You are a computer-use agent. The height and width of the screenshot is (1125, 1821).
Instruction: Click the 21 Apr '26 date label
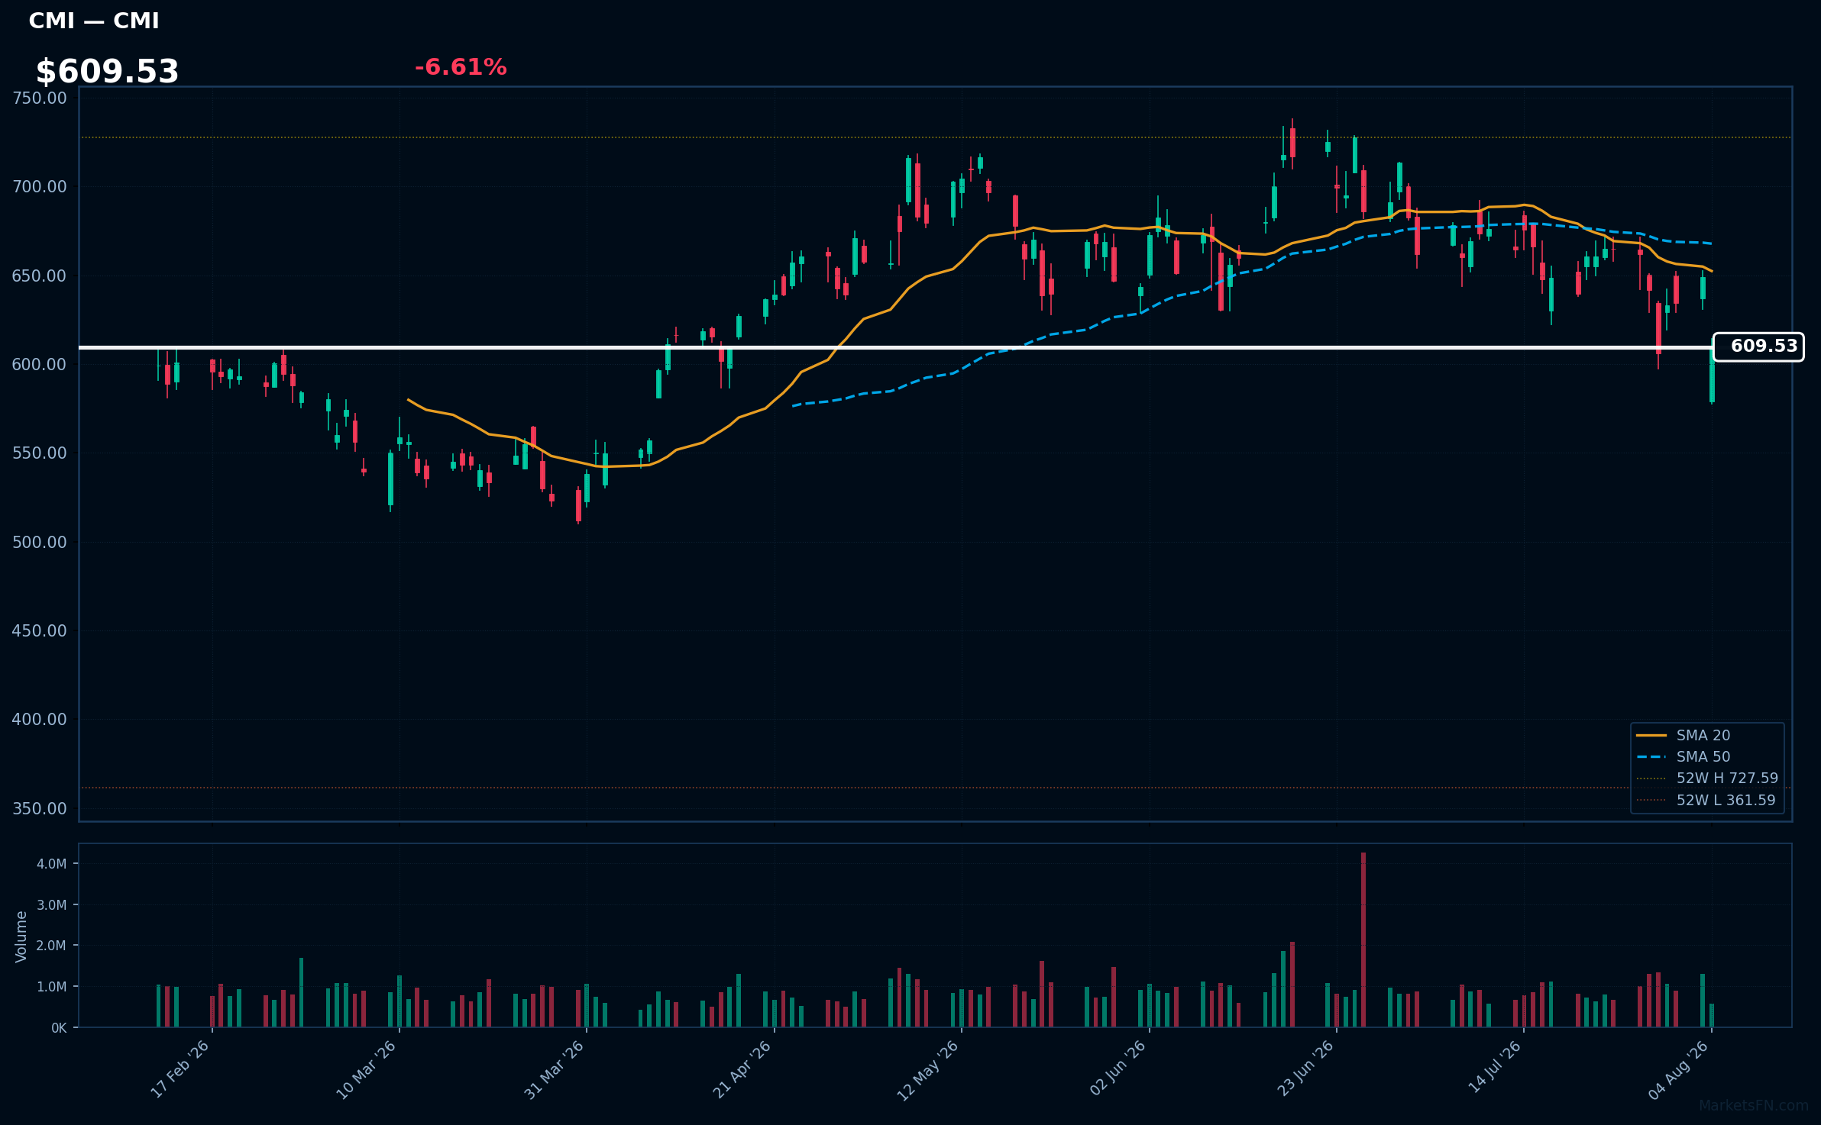pos(742,1069)
